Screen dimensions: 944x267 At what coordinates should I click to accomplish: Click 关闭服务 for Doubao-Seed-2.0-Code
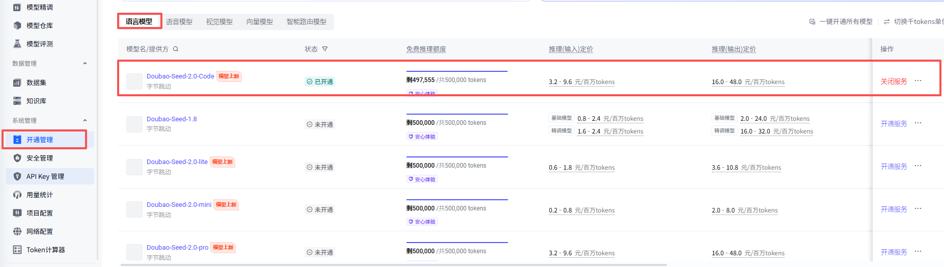[x=894, y=82]
